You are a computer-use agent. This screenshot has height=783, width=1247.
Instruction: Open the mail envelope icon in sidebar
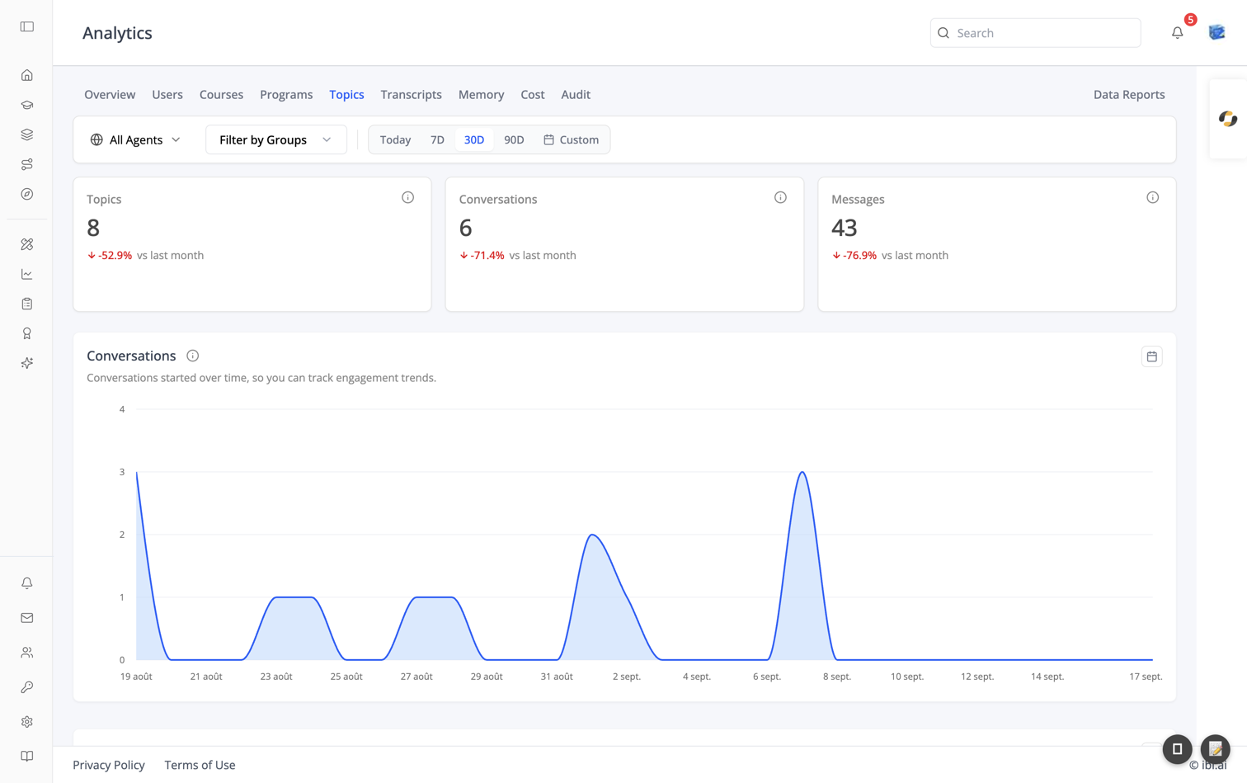[x=27, y=618]
